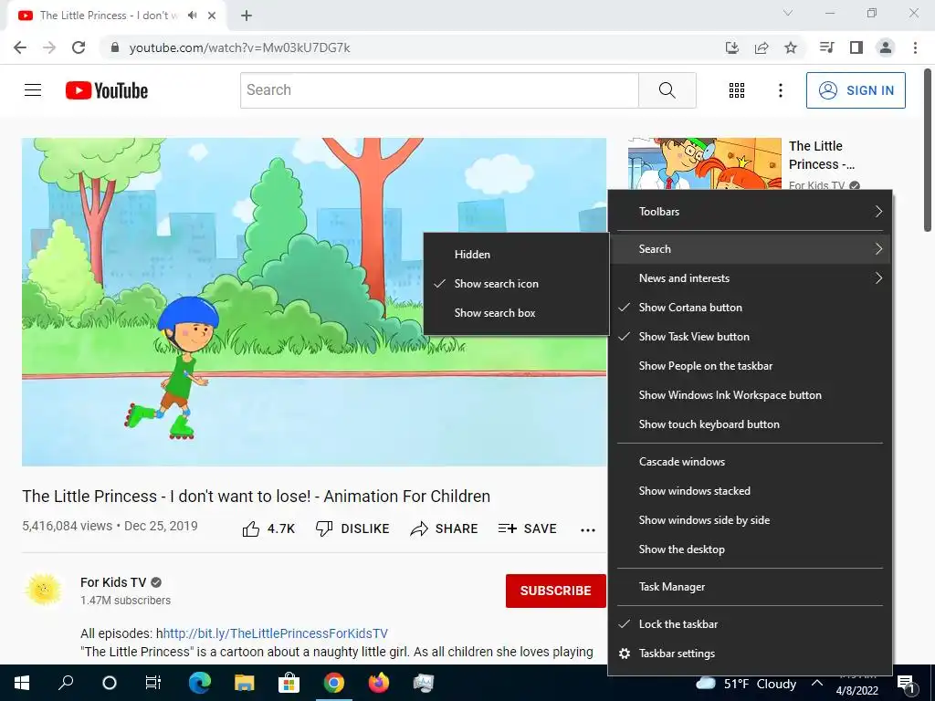Image resolution: width=935 pixels, height=701 pixels.
Task: Open Task Manager from context menu
Action: coord(750,587)
